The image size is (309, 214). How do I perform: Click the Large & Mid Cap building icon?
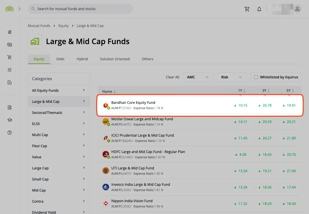tap(35, 41)
